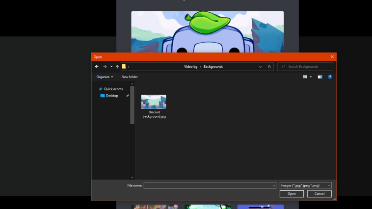The height and width of the screenshot is (209, 372).
Task: Click navigation pane scroll up arrow
Action: (x=132, y=84)
